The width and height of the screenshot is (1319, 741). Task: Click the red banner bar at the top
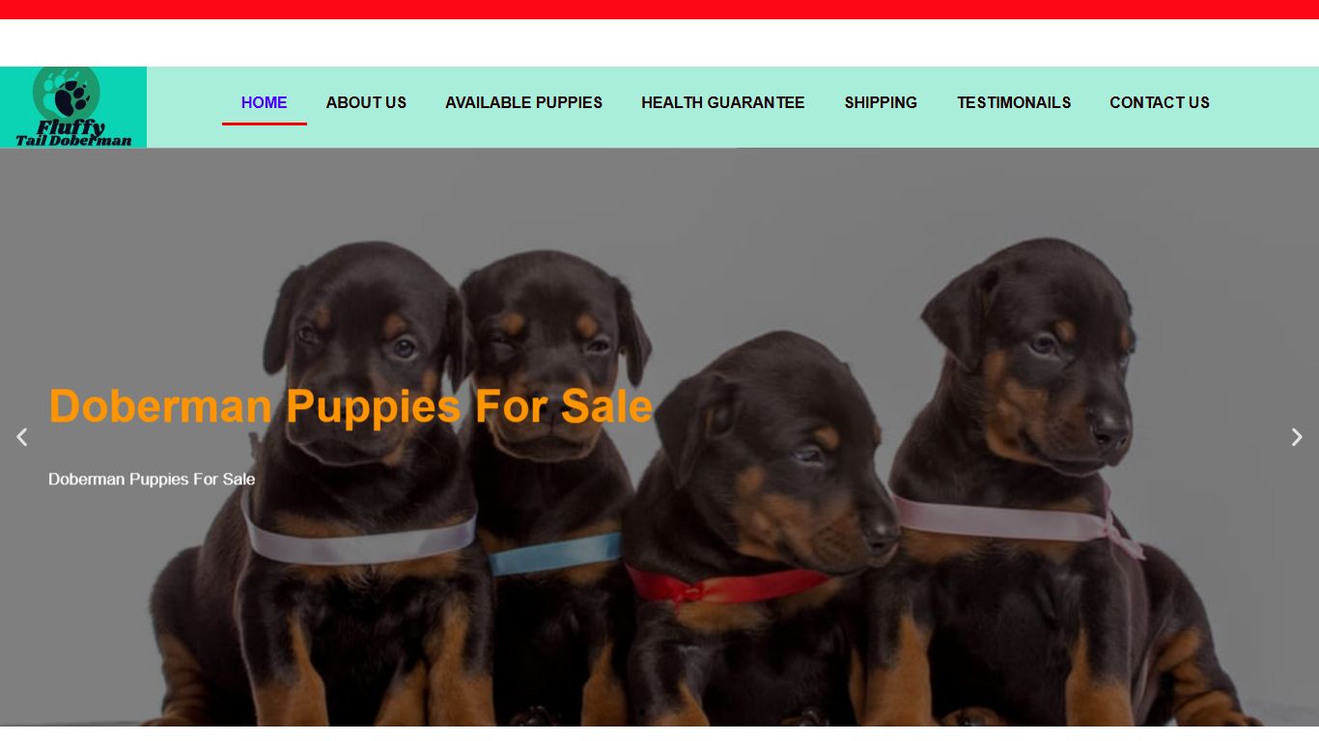(x=659, y=10)
